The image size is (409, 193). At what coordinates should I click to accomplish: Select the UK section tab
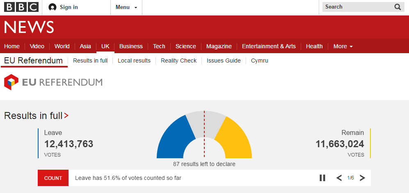105,46
